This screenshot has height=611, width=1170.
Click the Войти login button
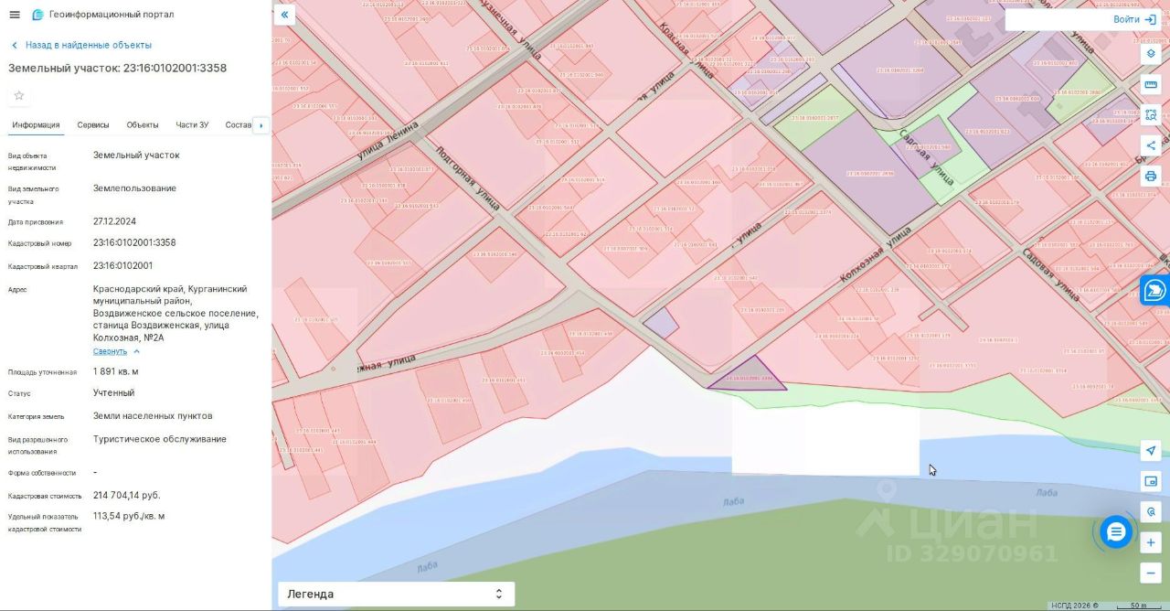1133,19
